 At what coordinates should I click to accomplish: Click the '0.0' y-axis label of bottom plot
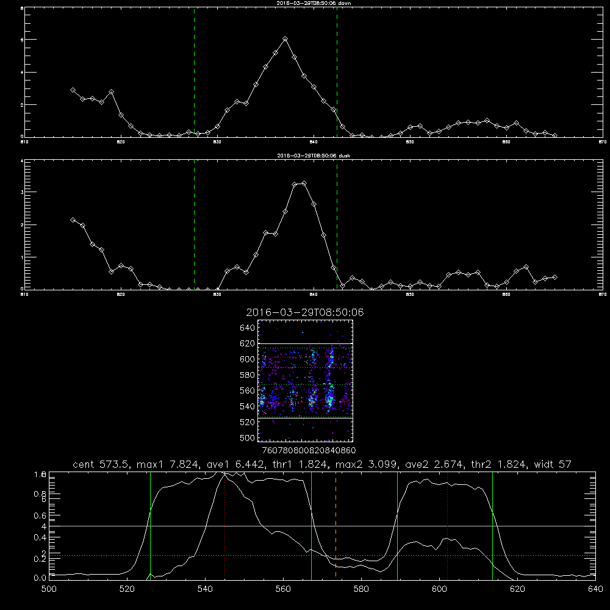point(40,578)
